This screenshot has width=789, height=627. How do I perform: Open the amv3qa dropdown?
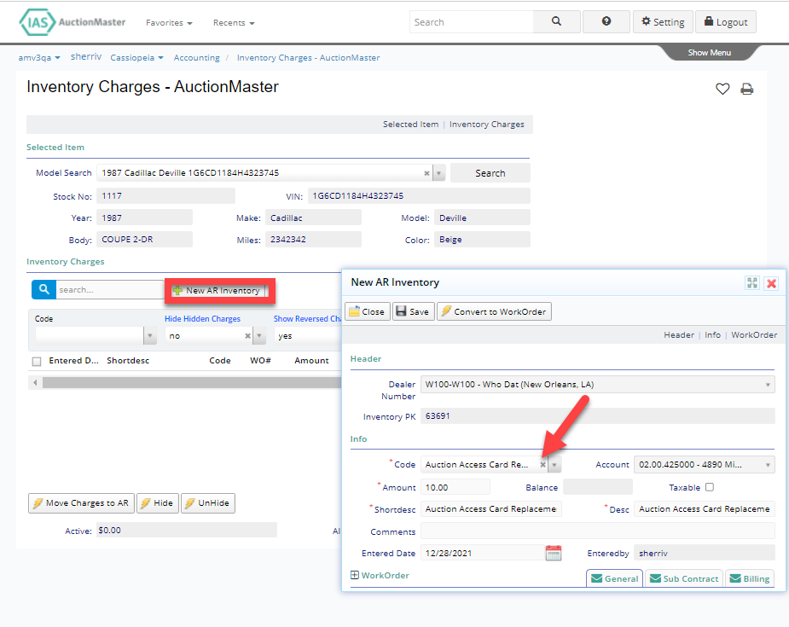pyautogui.click(x=39, y=57)
